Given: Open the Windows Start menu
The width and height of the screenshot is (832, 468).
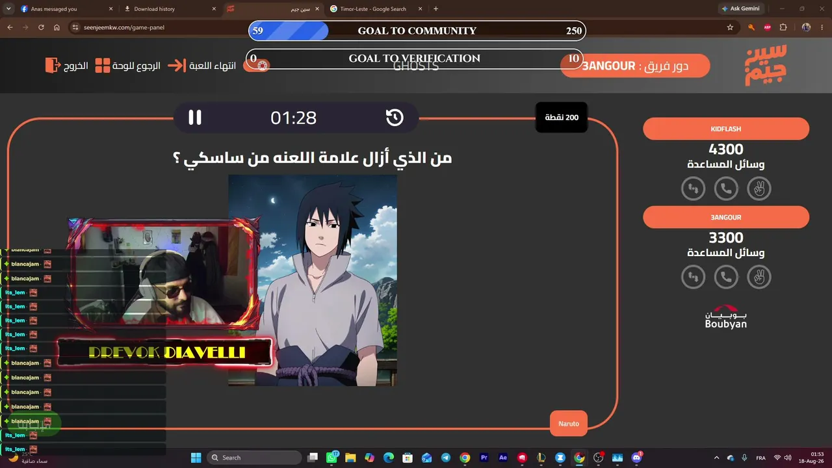Looking at the screenshot, I should tap(196, 458).
